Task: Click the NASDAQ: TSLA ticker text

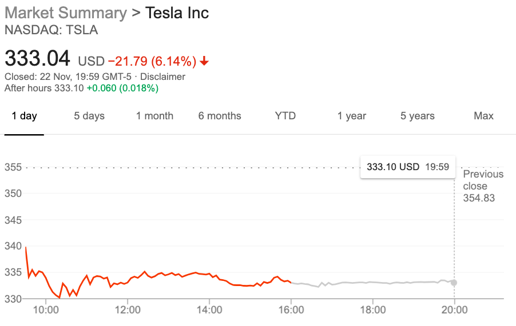Action: 51,30
